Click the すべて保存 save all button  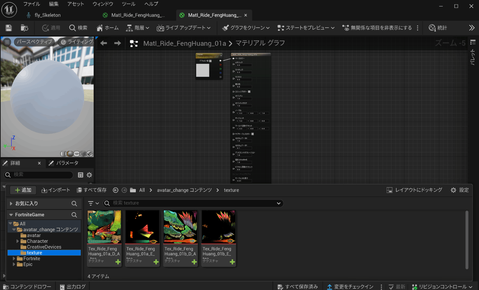92,190
